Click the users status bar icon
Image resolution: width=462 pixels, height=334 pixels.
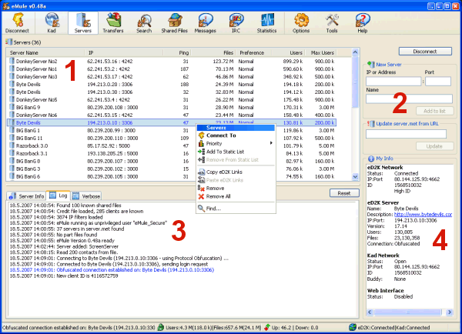click(x=161, y=327)
